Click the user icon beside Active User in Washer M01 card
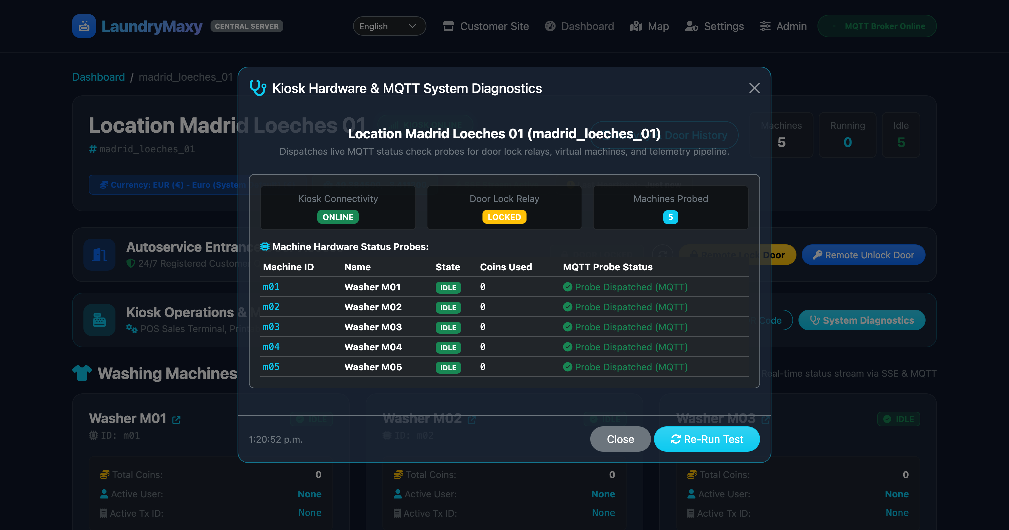Viewport: 1009px width, 530px height. click(x=104, y=494)
